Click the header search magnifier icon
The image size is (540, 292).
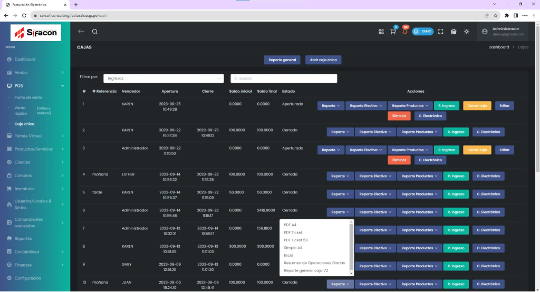95,32
